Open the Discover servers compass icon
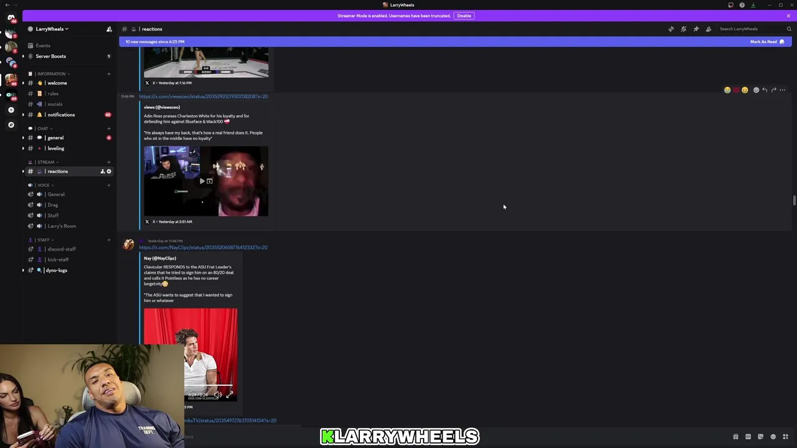The image size is (797, 448). tap(11, 125)
